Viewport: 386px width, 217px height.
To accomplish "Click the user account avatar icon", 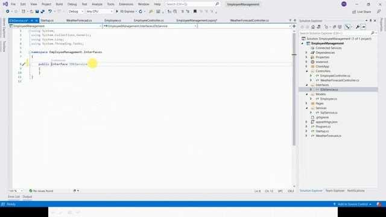I will [x=344, y=4].
